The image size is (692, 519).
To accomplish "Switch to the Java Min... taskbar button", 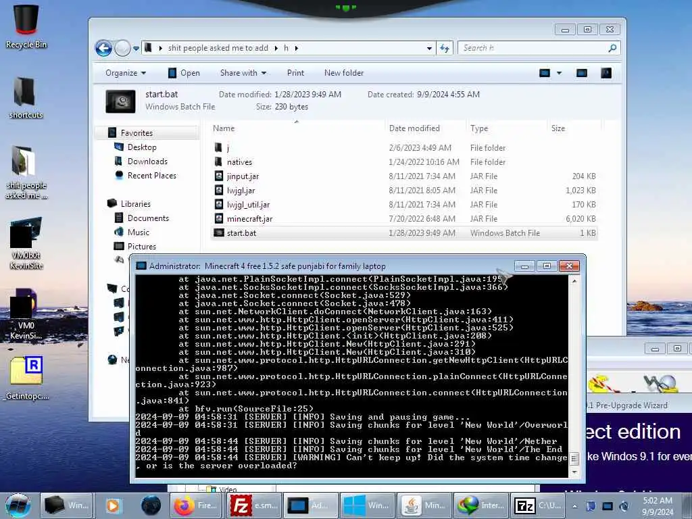I will coord(424,505).
